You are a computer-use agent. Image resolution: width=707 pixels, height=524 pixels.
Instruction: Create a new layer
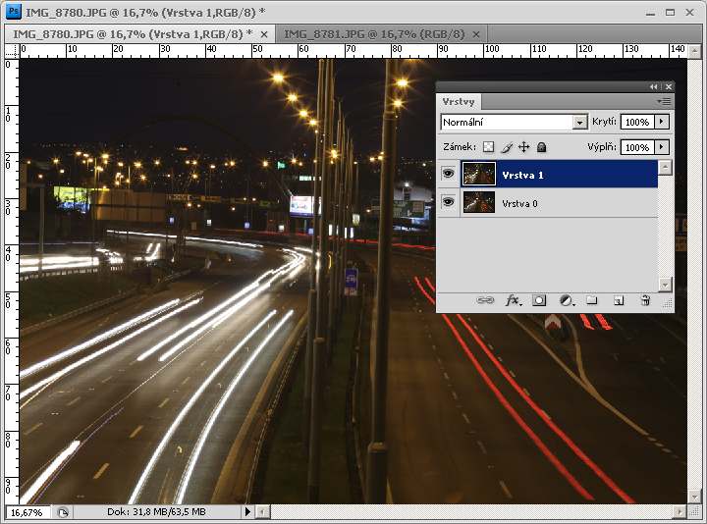click(x=619, y=300)
